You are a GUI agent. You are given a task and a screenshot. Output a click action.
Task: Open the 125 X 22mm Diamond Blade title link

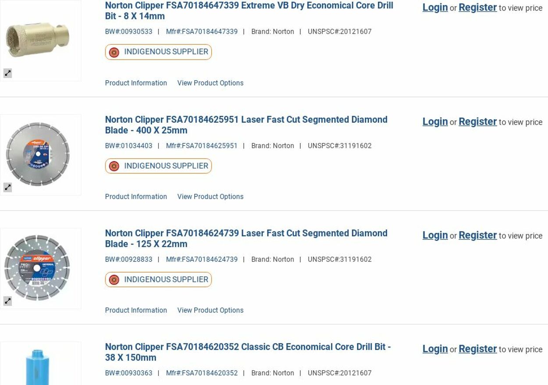click(246, 238)
